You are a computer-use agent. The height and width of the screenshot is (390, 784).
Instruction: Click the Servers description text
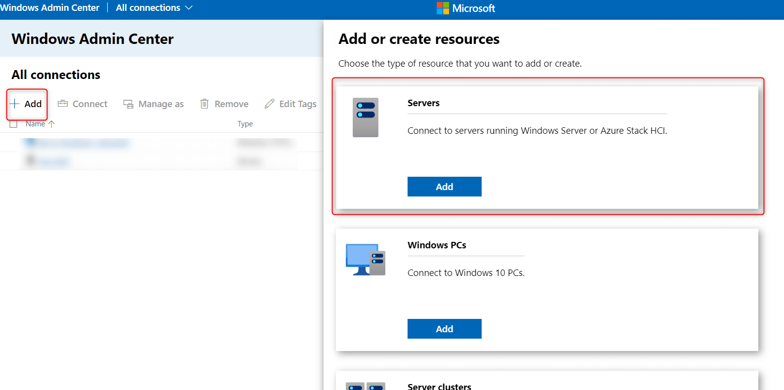(x=537, y=131)
